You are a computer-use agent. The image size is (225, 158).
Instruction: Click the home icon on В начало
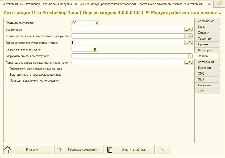pyautogui.click(x=8, y=150)
